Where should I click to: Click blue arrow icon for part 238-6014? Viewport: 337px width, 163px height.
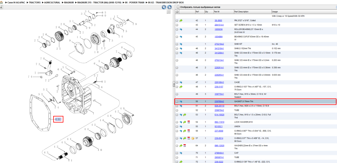point(181,138)
